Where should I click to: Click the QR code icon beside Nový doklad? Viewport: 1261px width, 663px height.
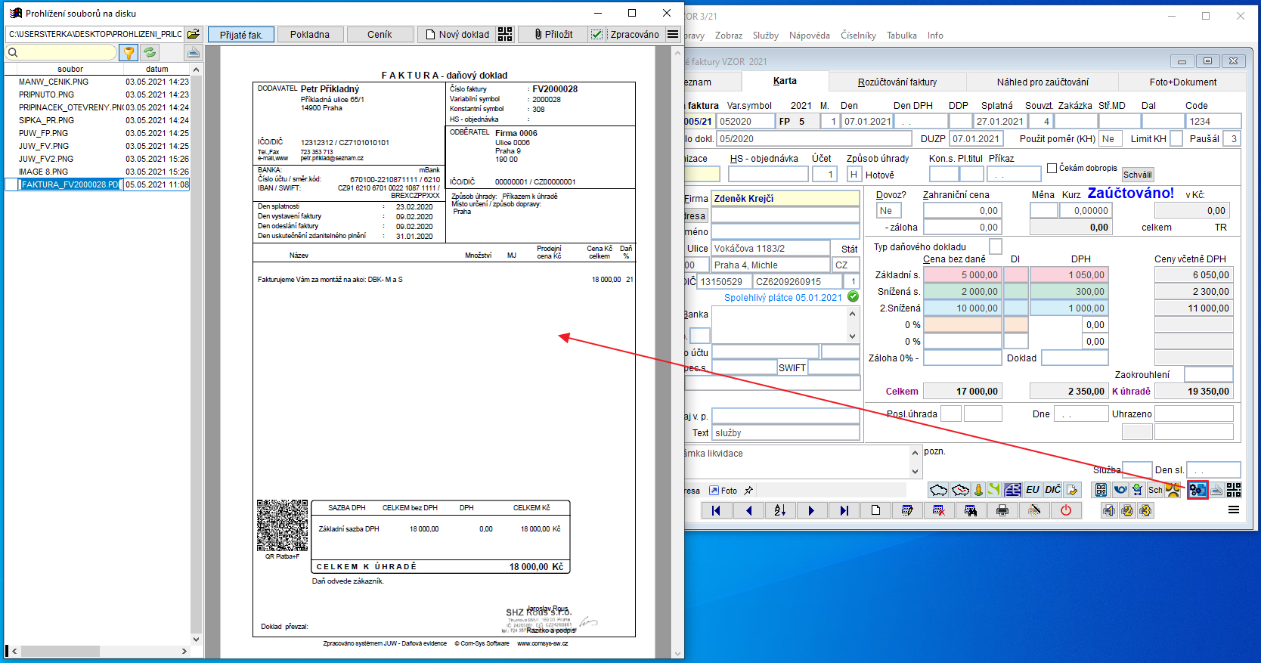(x=505, y=34)
